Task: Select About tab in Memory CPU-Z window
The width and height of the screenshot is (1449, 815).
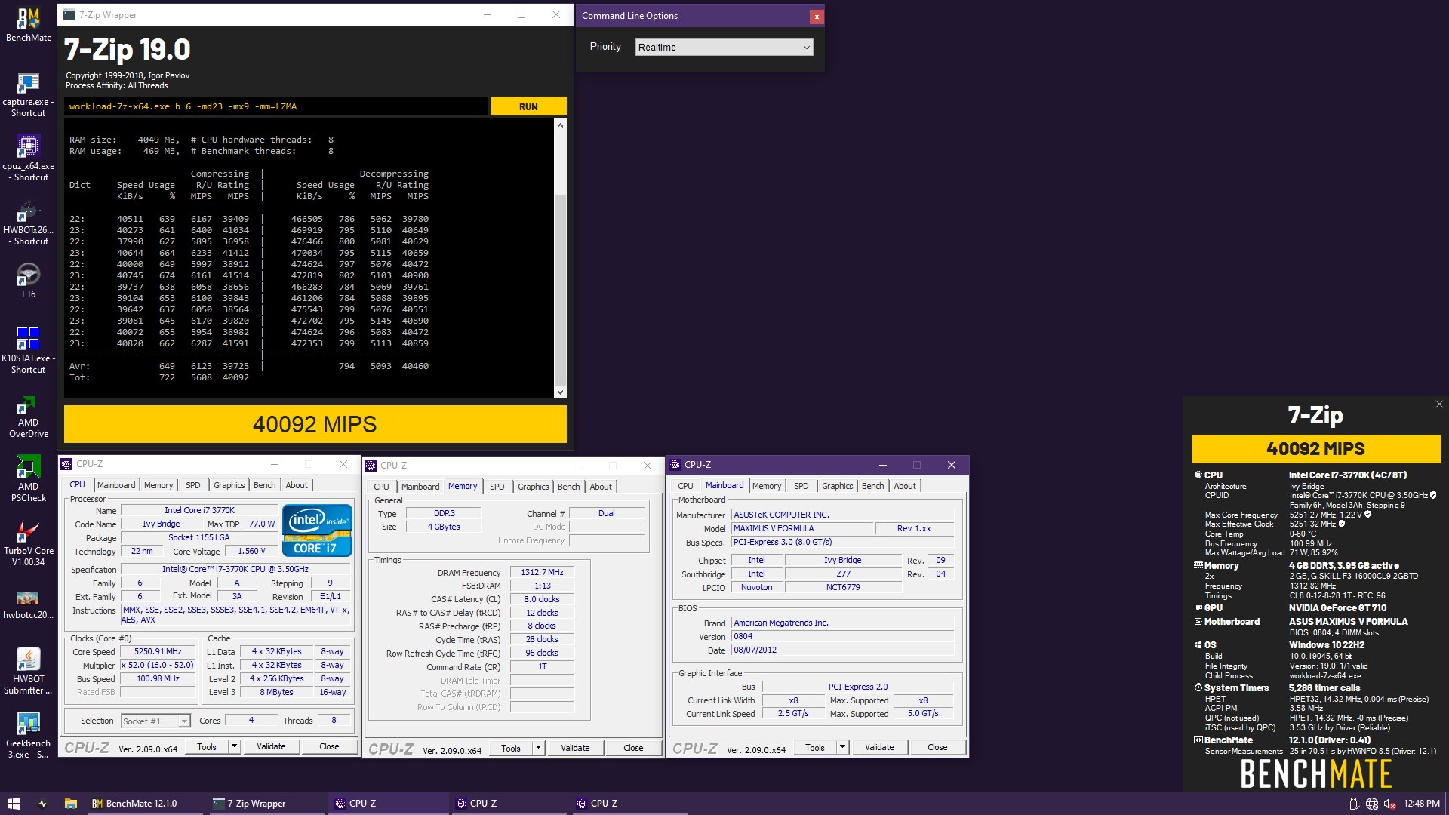Action: coord(601,487)
